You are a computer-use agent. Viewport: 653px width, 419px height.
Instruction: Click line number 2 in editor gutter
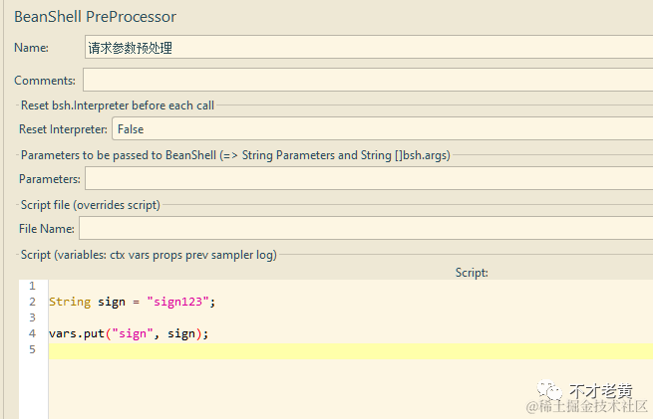click(32, 302)
